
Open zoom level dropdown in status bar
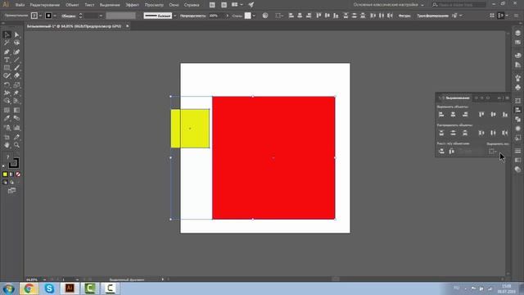44,279
